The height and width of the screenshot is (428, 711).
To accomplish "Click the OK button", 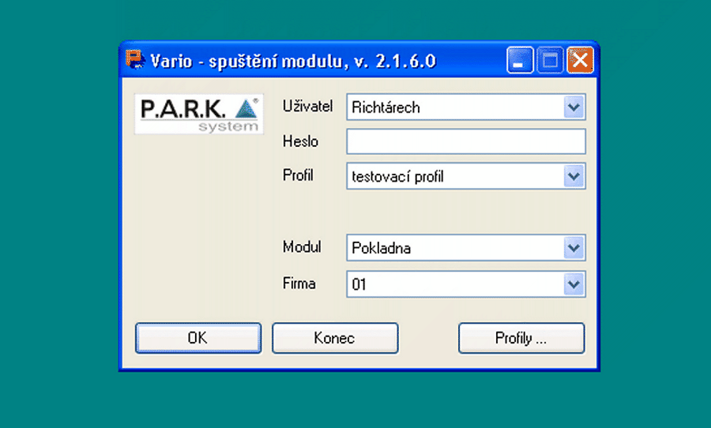I will coord(198,338).
